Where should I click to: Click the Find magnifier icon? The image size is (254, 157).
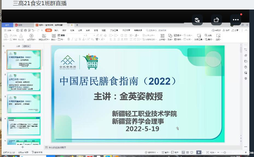tap(206, 36)
